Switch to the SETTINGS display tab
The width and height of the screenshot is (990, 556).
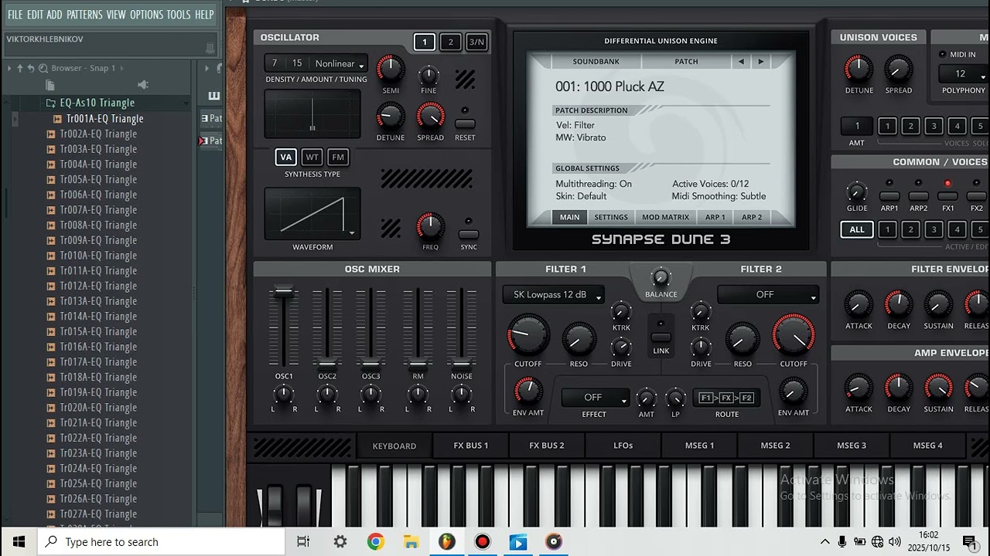(611, 217)
